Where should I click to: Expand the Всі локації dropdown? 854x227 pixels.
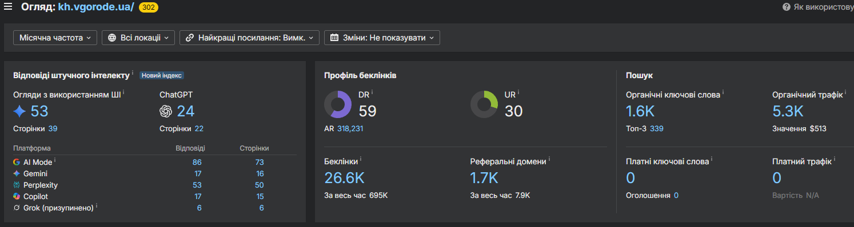coord(138,38)
